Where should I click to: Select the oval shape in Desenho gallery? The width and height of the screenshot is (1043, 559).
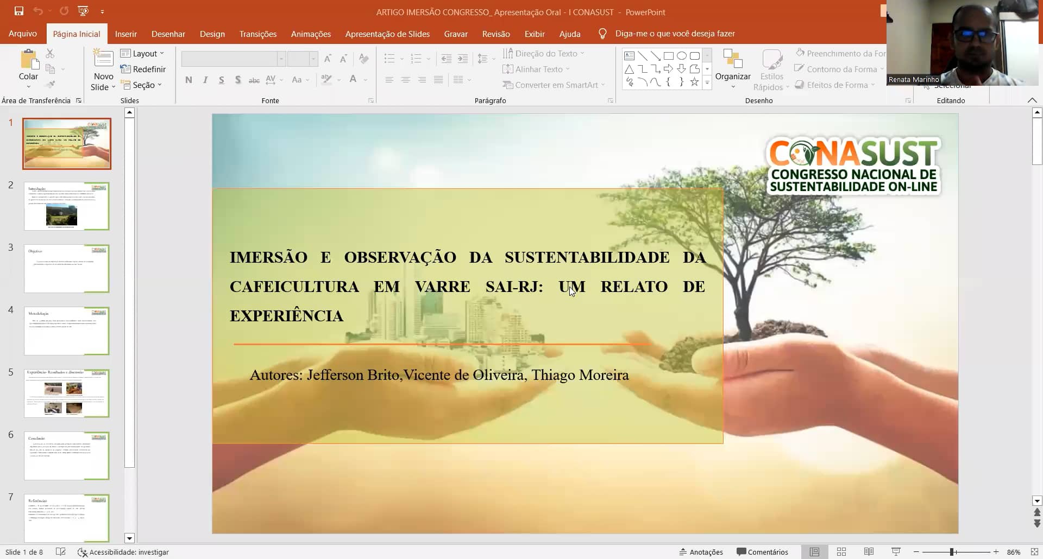click(682, 55)
